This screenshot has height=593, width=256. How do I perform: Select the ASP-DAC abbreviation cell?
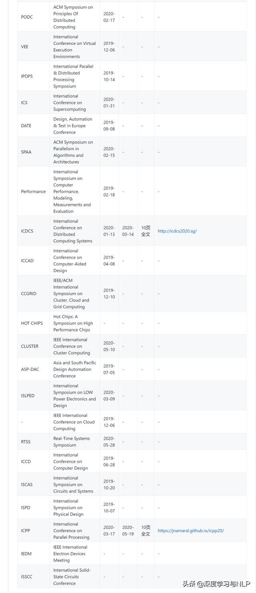[x=30, y=369]
